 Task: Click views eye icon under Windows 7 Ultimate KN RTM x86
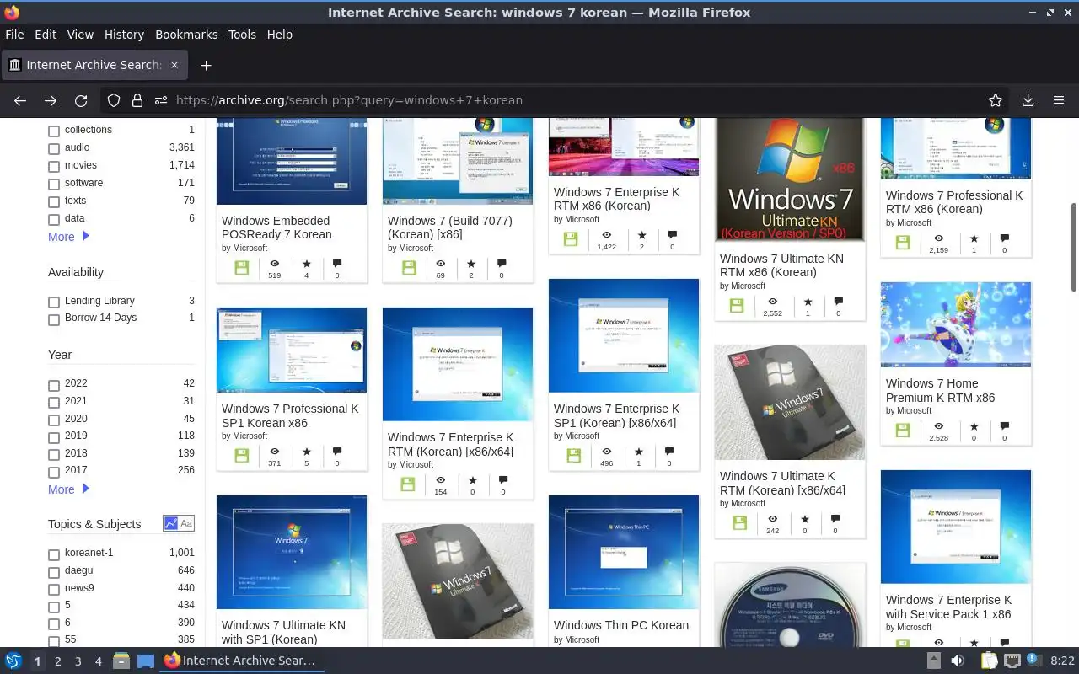point(772,302)
